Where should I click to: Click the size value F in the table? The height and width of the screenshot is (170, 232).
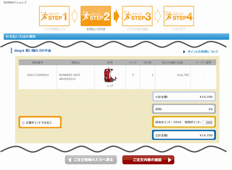[x=133, y=75]
